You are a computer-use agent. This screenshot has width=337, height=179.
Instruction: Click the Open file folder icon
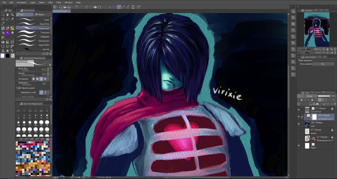(x=65, y=7)
